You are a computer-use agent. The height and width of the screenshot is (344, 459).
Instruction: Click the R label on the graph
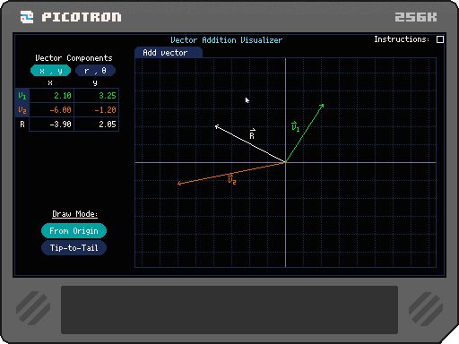(252, 134)
